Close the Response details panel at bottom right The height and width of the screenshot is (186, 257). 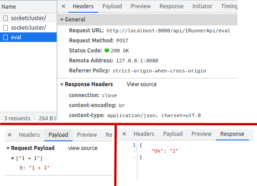point(124,134)
